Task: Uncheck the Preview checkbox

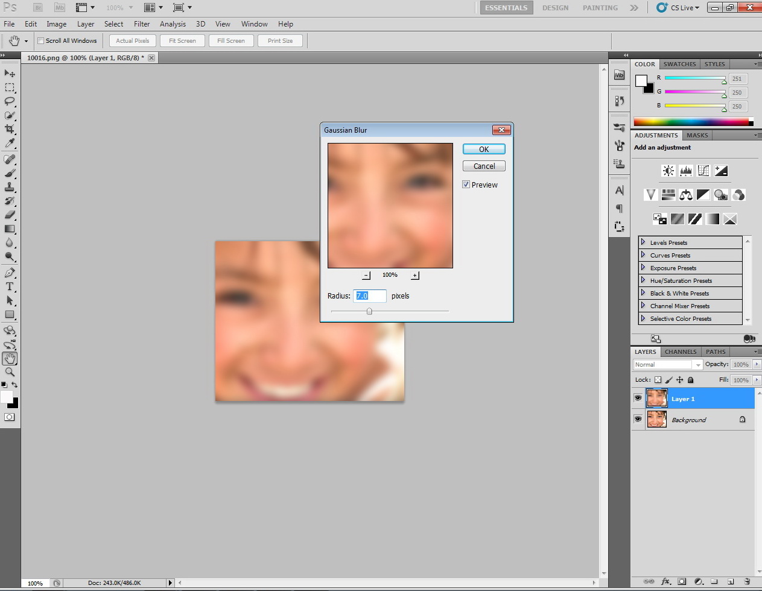Action: tap(466, 185)
